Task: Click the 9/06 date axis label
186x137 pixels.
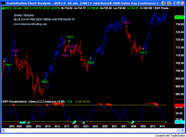Action: coord(134,126)
